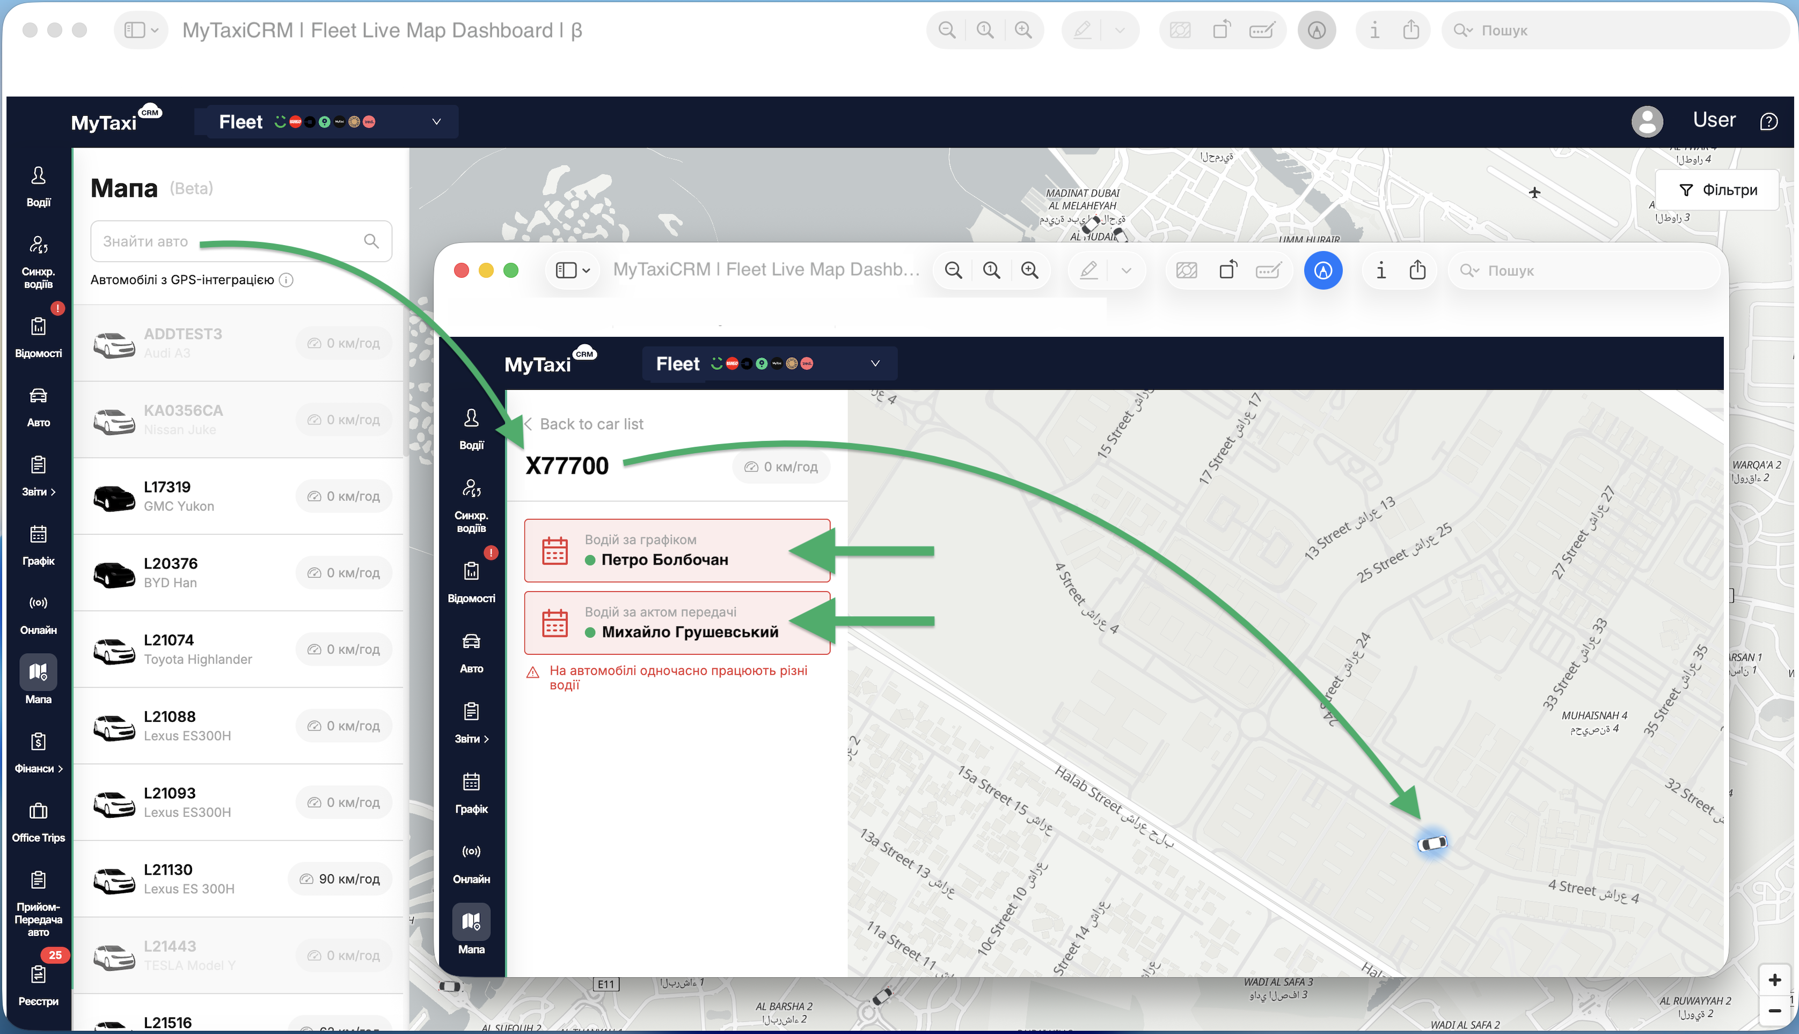Image resolution: width=1799 pixels, height=1034 pixels.
Task: Zoom in using outer Preview toolbar
Action: tap(1023, 30)
